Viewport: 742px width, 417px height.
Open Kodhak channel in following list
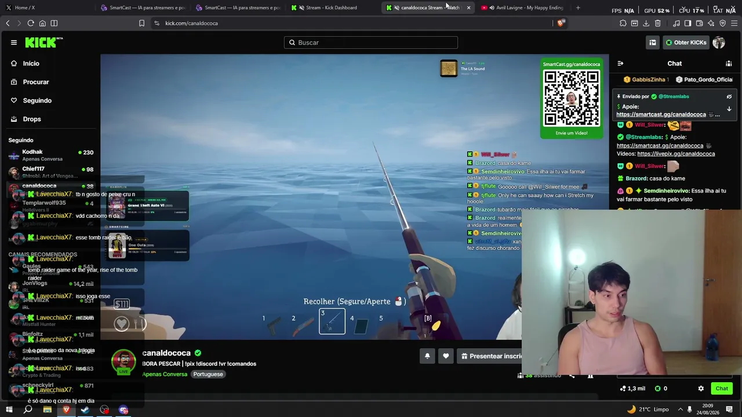[51, 155]
